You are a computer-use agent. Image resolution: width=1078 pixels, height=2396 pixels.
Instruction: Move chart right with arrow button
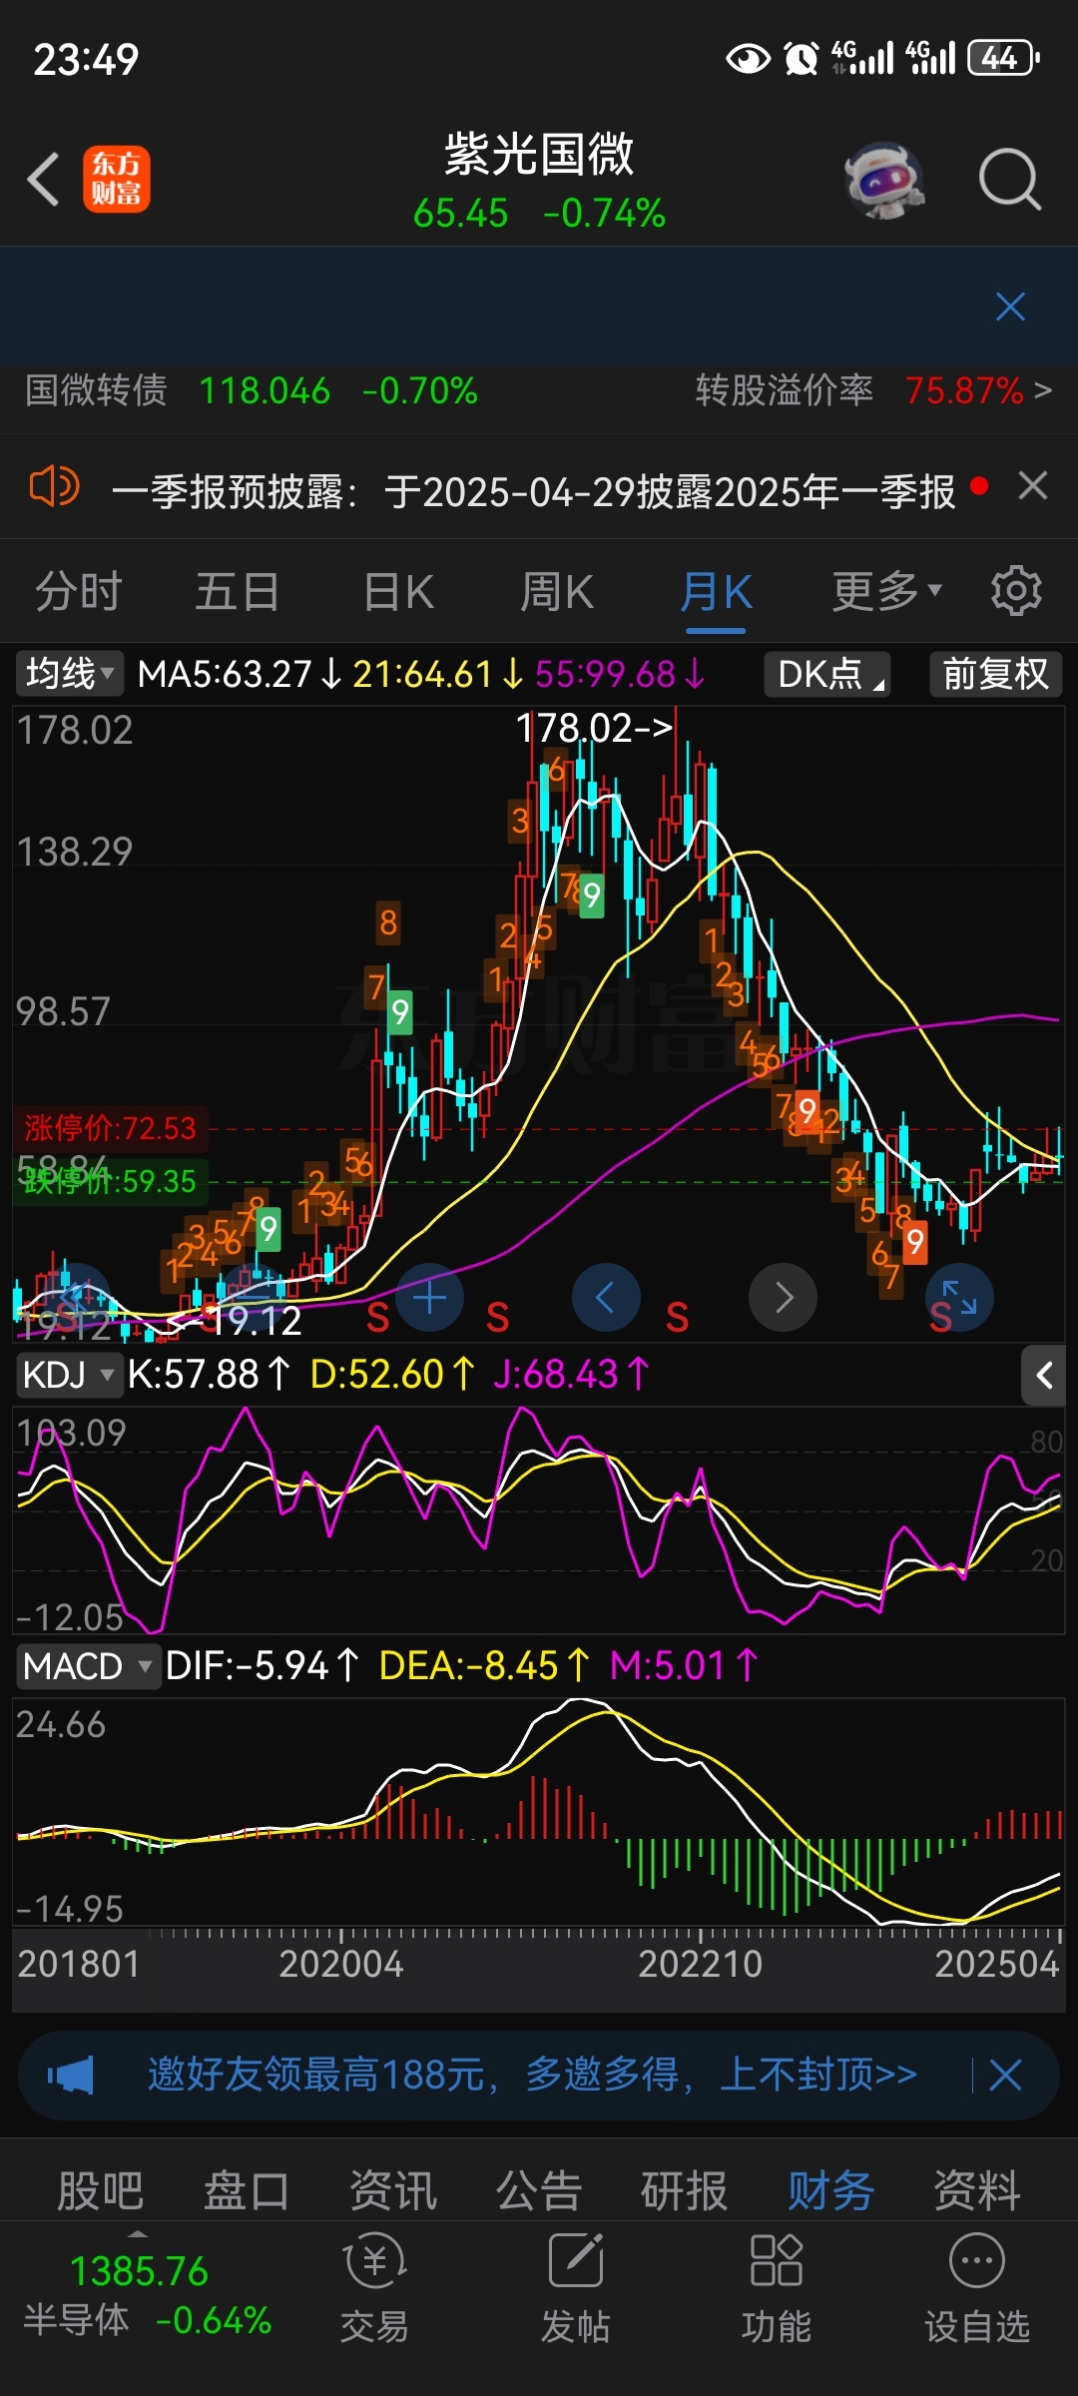(784, 1298)
